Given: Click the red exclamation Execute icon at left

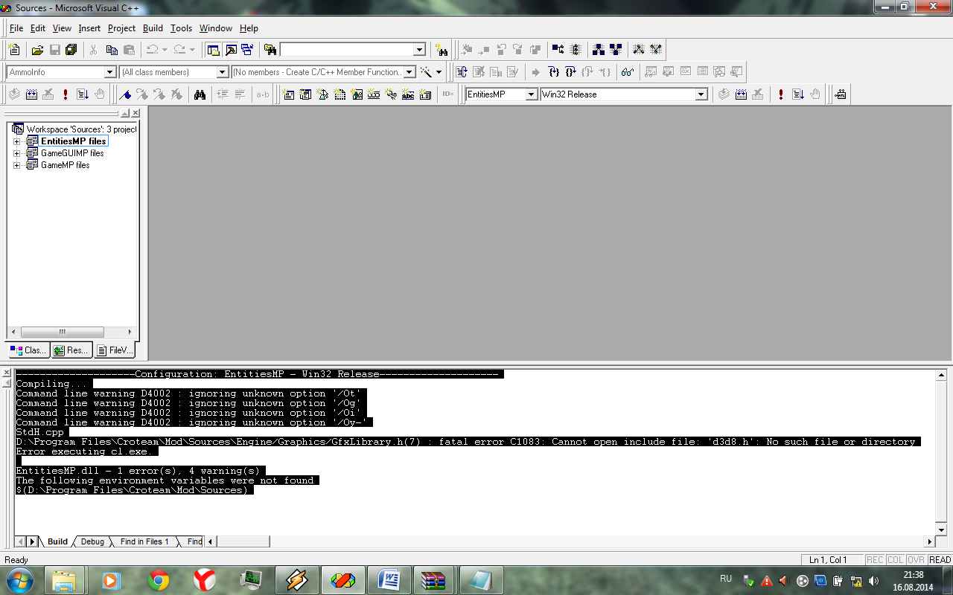Looking at the screenshot, I should tap(66, 94).
